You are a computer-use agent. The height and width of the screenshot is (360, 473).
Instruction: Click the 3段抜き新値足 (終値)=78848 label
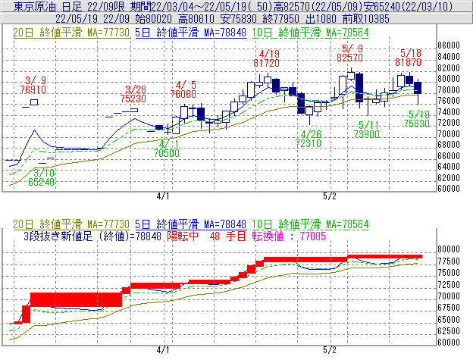tap(92, 236)
